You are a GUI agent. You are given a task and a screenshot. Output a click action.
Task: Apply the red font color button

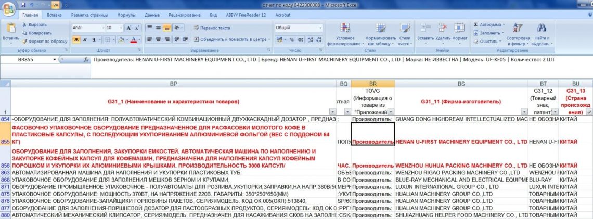[133, 39]
